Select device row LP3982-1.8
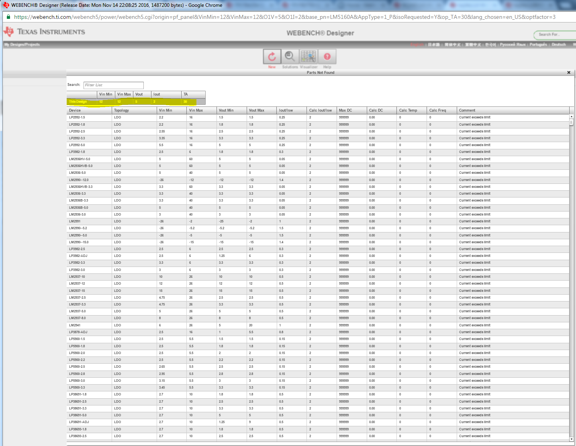The height and width of the screenshot is (446, 576). point(318,152)
